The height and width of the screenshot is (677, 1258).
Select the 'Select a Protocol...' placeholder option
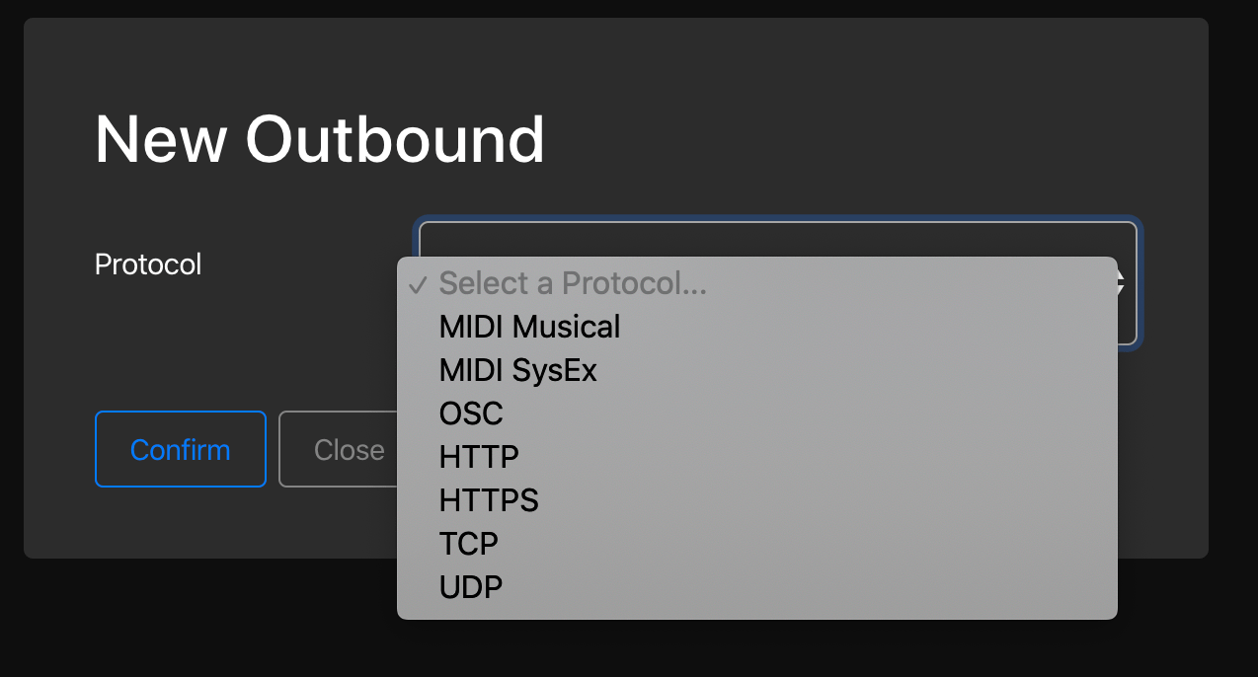coord(573,284)
